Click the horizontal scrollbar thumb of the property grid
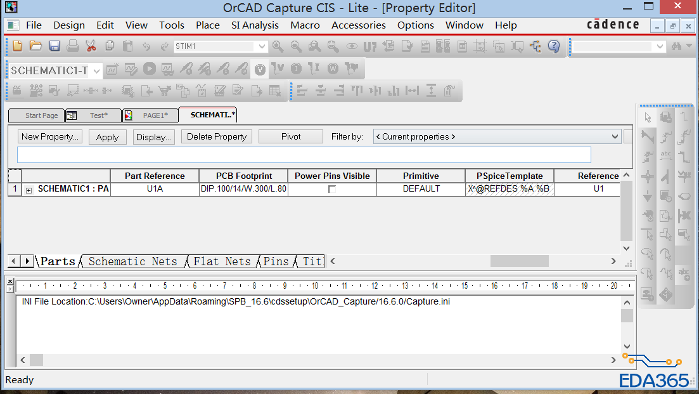The width and height of the screenshot is (699, 394). 520,261
